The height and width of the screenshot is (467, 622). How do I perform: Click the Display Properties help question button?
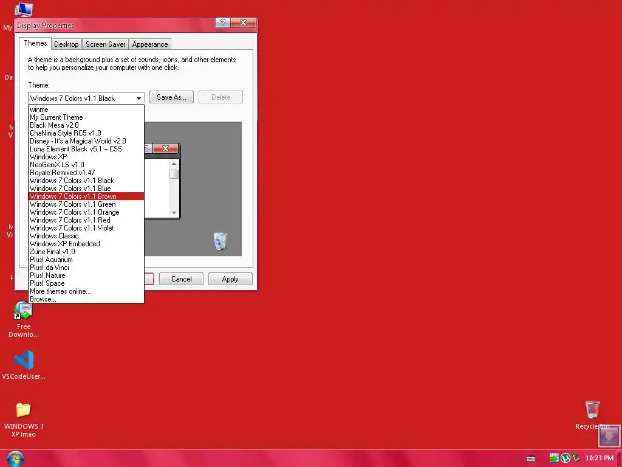[223, 22]
